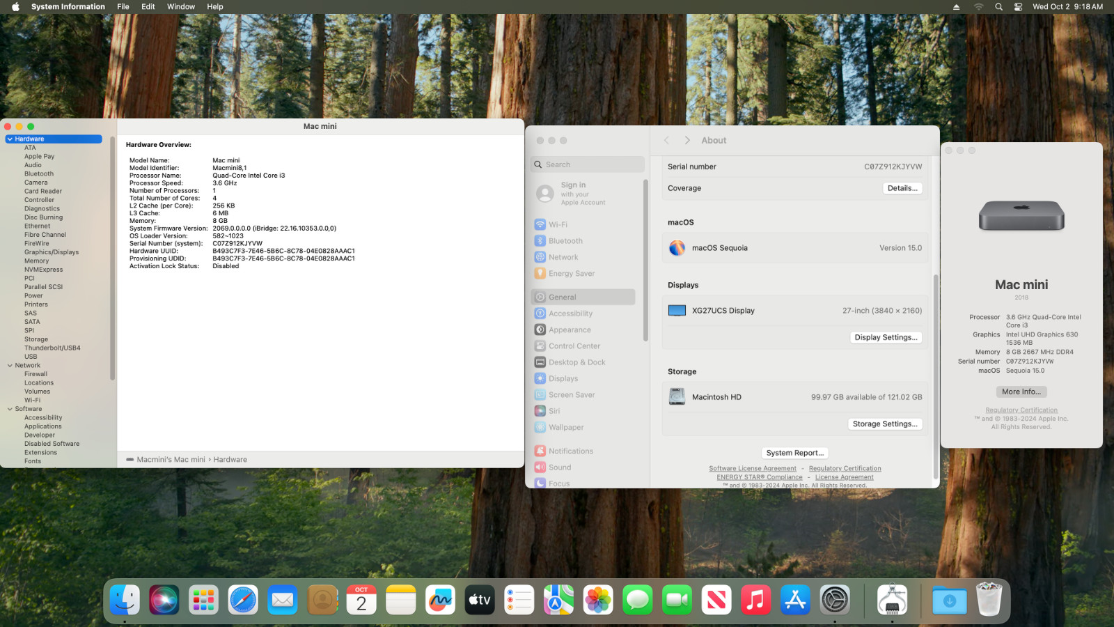1114x627 pixels.
Task: Select Bluetooth icon in Settings sidebar
Action: coord(540,241)
